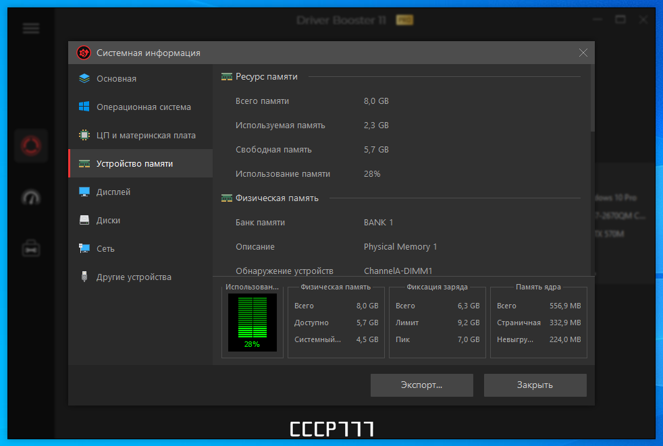Open the Основная section layers icon
Image resolution: width=663 pixels, height=446 pixels.
point(84,79)
